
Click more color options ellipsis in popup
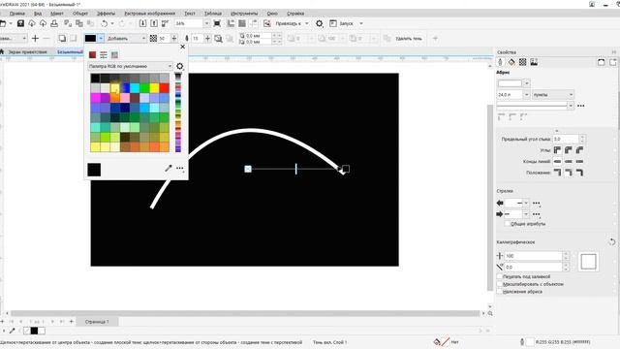click(180, 168)
